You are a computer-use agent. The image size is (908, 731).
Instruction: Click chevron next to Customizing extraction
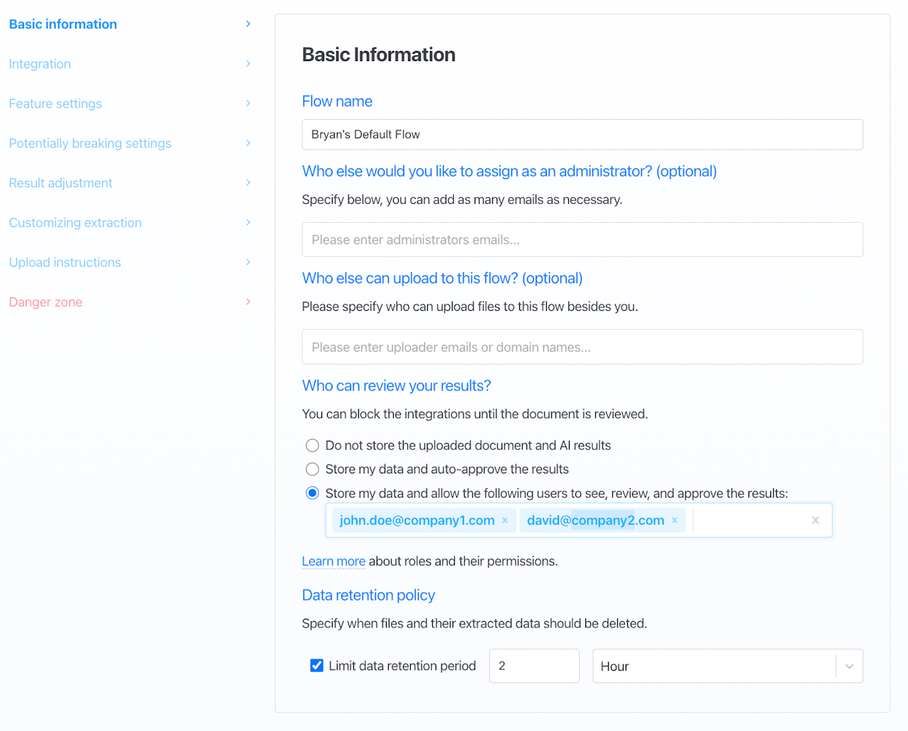tap(248, 223)
